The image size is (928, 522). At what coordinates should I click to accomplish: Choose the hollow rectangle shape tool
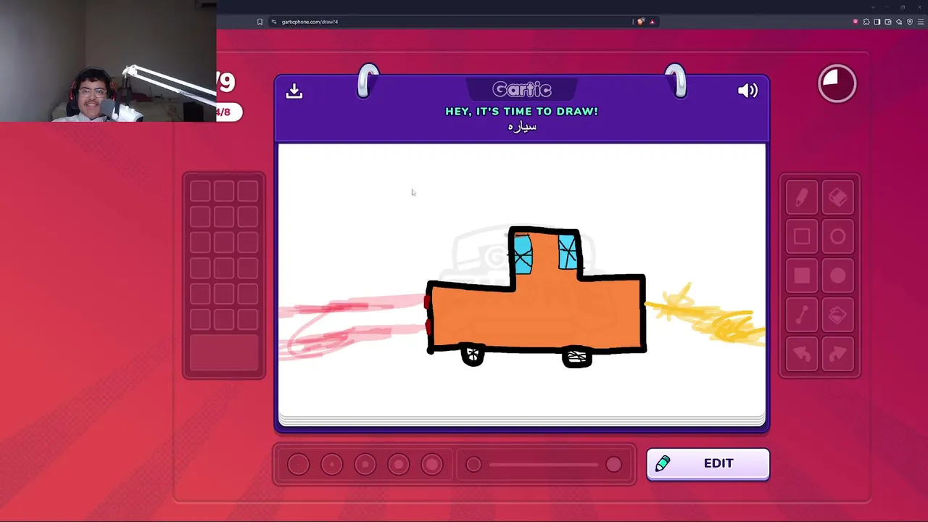click(802, 237)
